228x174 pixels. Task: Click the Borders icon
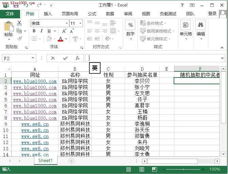tap(34, 39)
